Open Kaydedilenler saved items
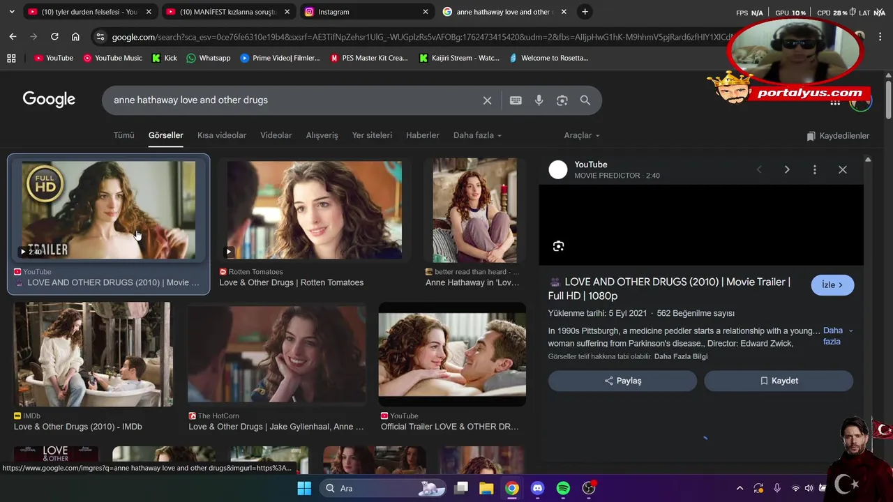 [838, 136]
